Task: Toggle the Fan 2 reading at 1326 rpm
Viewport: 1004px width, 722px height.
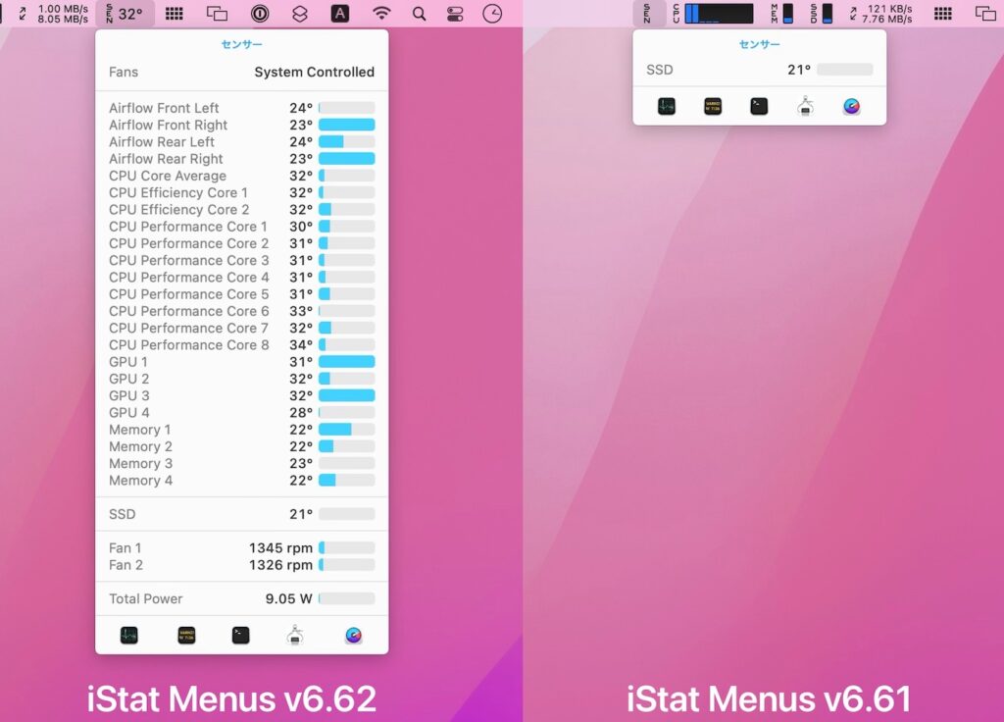Action: click(241, 564)
